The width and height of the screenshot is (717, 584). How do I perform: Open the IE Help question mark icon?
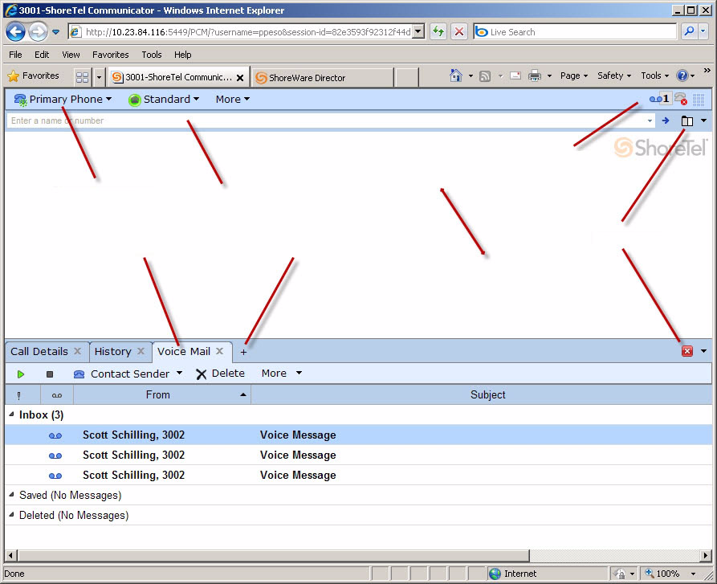[682, 76]
